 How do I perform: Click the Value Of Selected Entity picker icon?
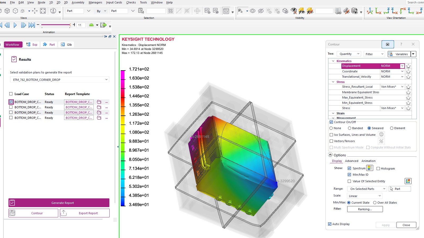[x=408, y=181]
